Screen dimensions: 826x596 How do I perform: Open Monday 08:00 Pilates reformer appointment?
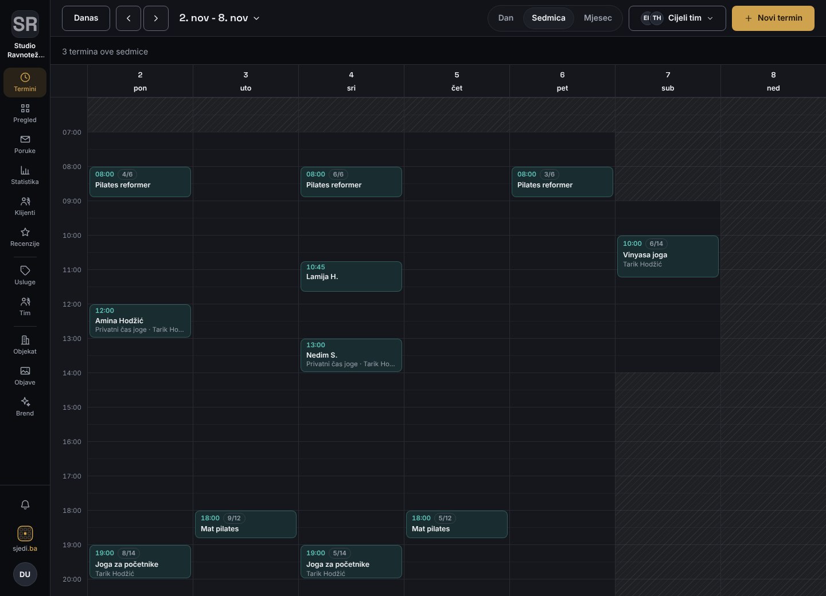pos(140,182)
